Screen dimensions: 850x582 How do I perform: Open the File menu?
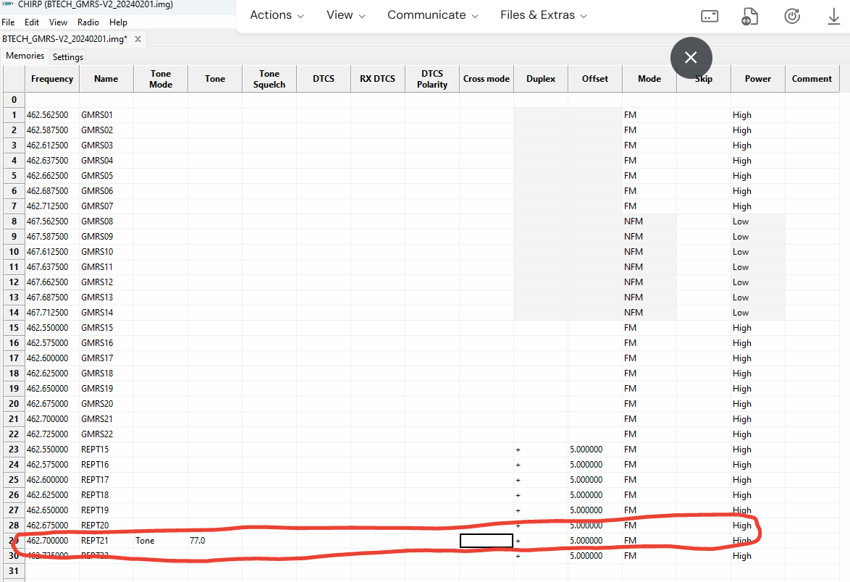coord(8,22)
